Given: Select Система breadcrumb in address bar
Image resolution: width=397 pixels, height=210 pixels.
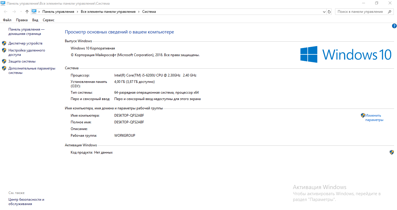Looking at the screenshot, I should click(x=149, y=12).
